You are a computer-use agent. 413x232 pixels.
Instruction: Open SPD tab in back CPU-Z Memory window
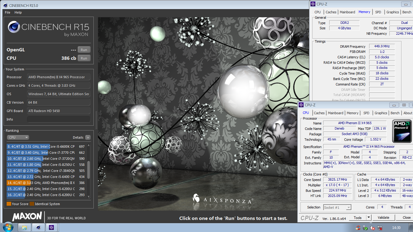click(x=378, y=12)
